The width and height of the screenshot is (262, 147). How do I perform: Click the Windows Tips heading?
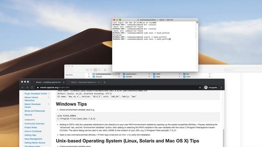[71, 104]
